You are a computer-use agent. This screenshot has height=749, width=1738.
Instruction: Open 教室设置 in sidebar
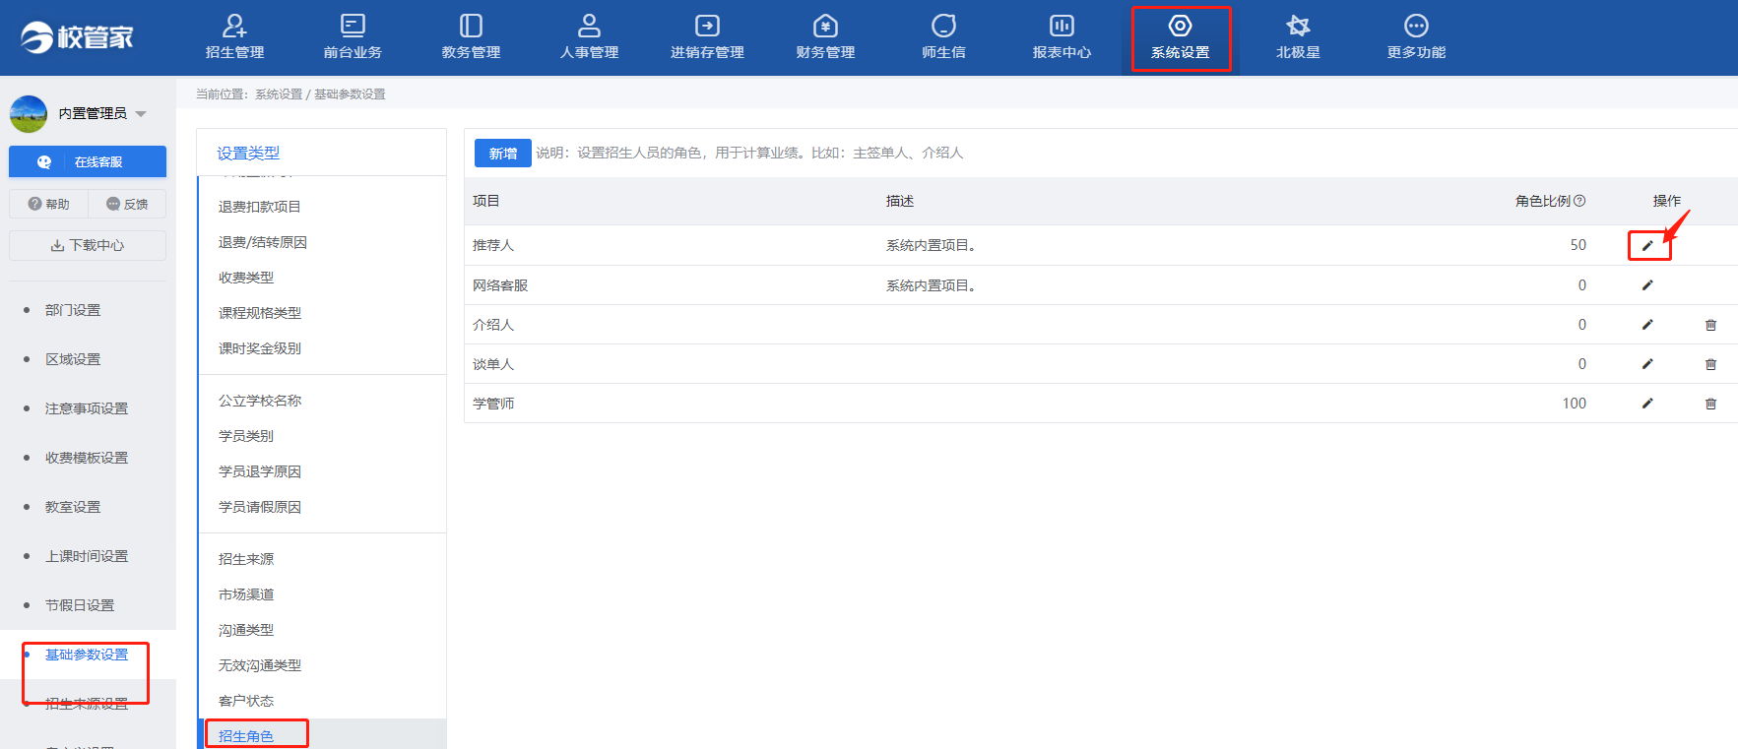tap(73, 507)
